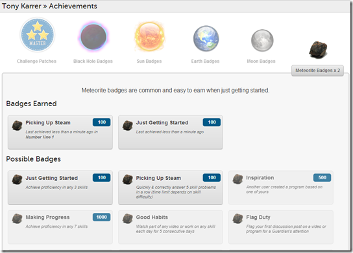Image resolution: width=353 pixels, height=253 pixels.
Task: Click the 'Possible Badges' heading
Action: [x=33, y=159]
